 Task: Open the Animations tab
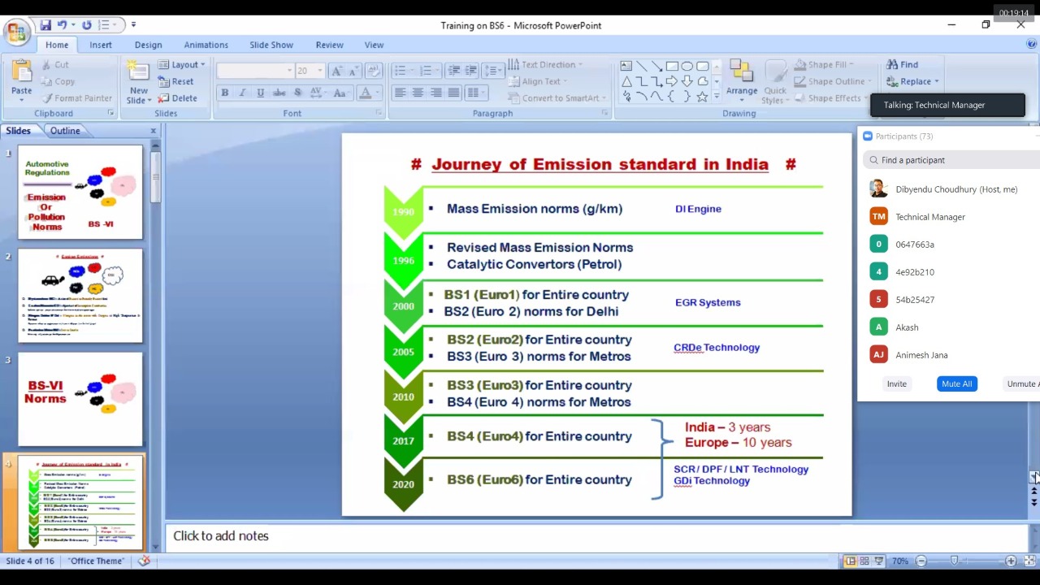tap(206, 45)
